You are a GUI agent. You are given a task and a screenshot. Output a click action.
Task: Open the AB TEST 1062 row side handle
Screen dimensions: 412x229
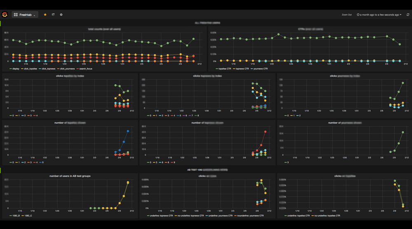coord(0,170)
